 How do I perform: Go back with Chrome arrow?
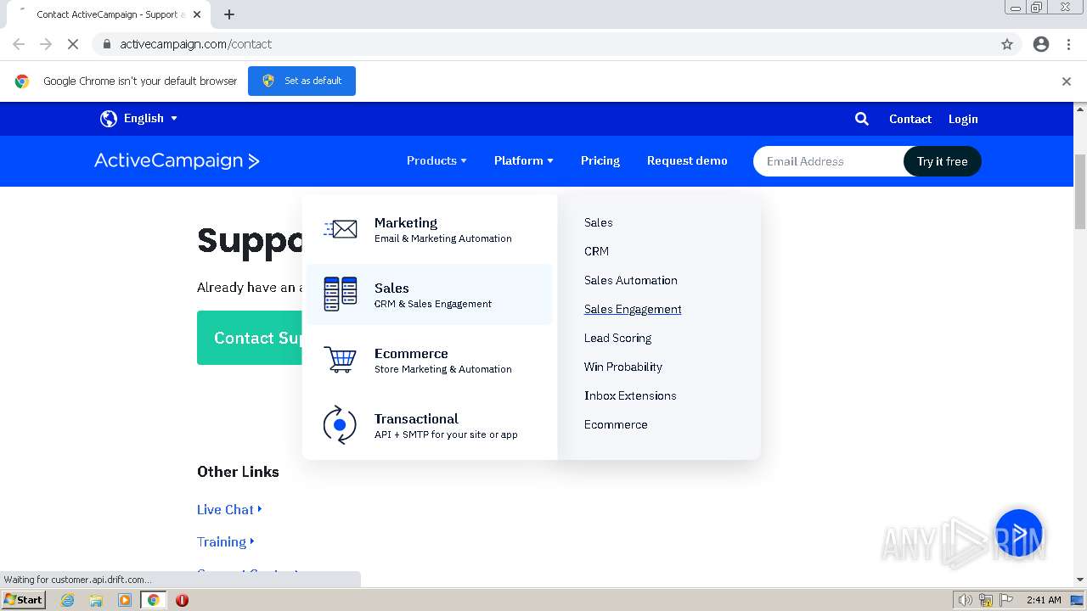point(19,44)
